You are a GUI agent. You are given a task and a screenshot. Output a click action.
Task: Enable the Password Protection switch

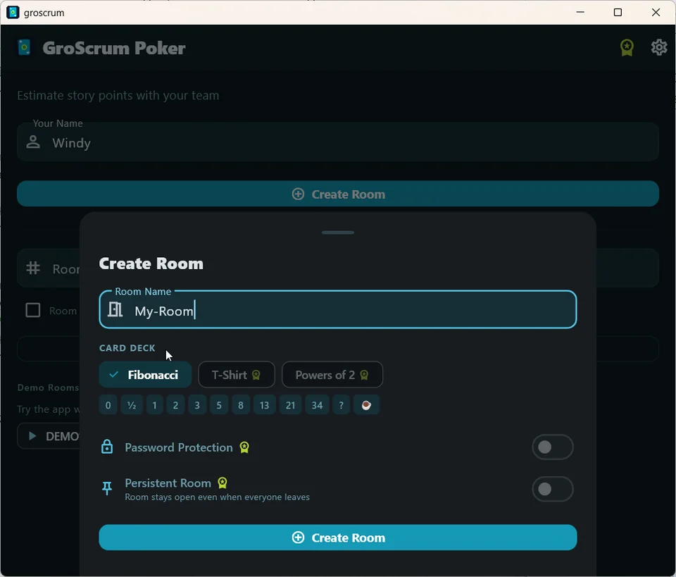pyautogui.click(x=552, y=447)
